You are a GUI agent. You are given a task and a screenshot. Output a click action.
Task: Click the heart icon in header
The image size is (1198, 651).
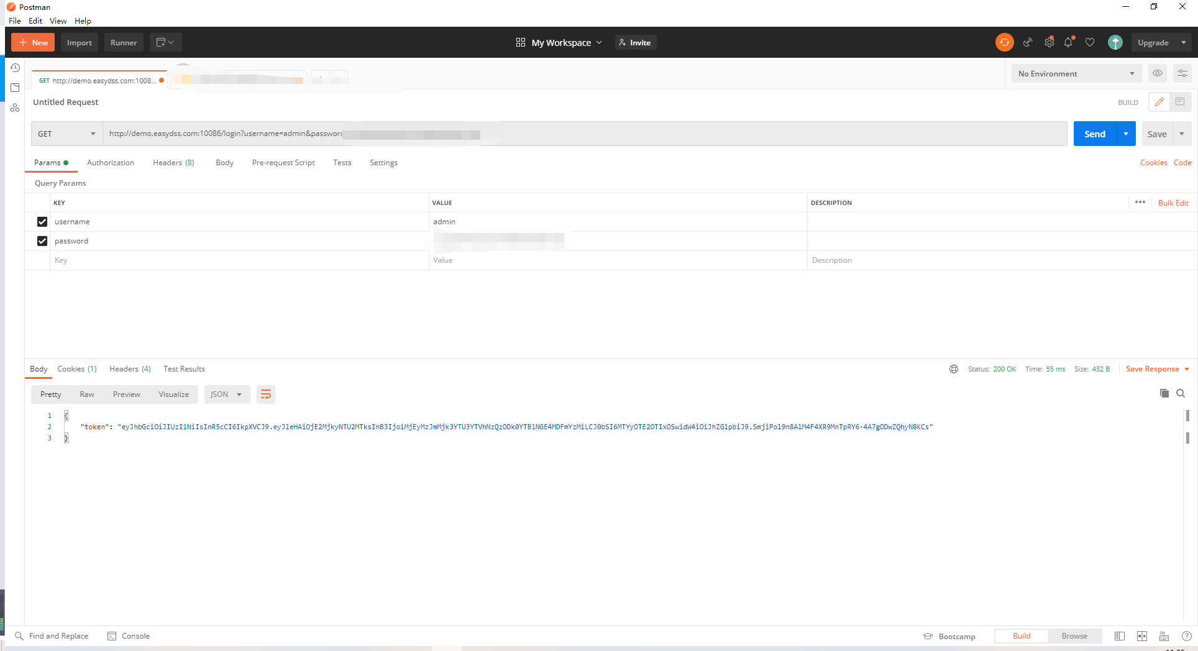(x=1090, y=42)
